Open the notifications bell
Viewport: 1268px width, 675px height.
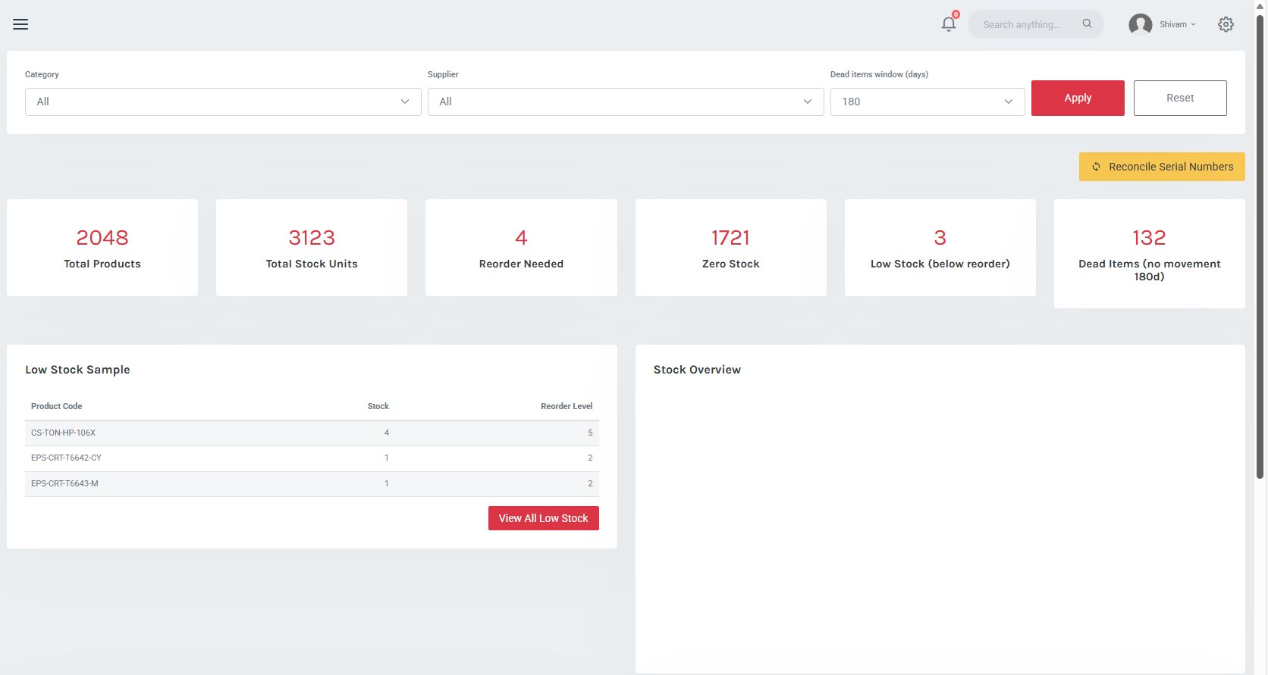(x=948, y=24)
